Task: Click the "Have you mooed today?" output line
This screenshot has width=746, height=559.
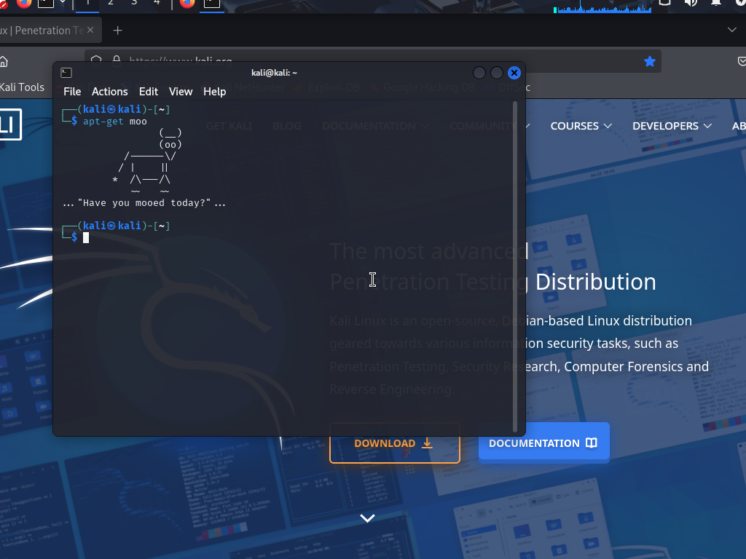Action: point(144,203)
